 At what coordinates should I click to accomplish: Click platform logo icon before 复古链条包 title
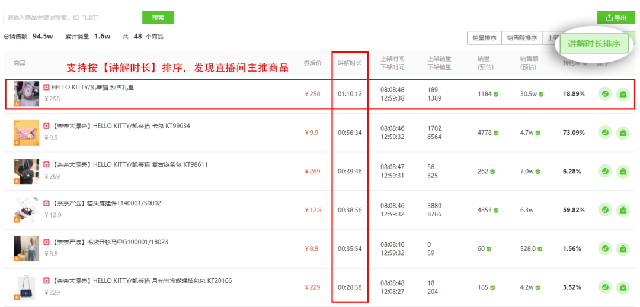[x=47, y=164]
